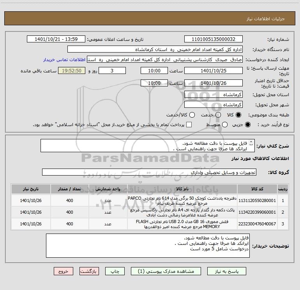Viewport: 300px width, 290px height.
Task: Click the کد کالا column header
Action: click(257, 189)
